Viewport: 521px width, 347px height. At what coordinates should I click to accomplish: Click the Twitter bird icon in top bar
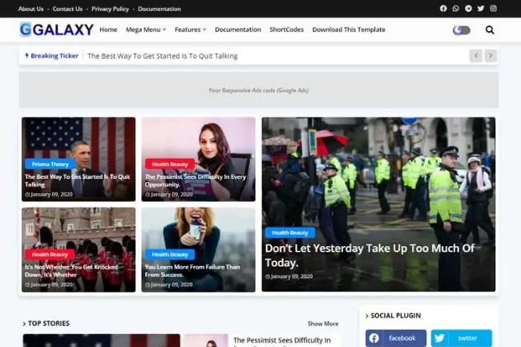point(481,9)
